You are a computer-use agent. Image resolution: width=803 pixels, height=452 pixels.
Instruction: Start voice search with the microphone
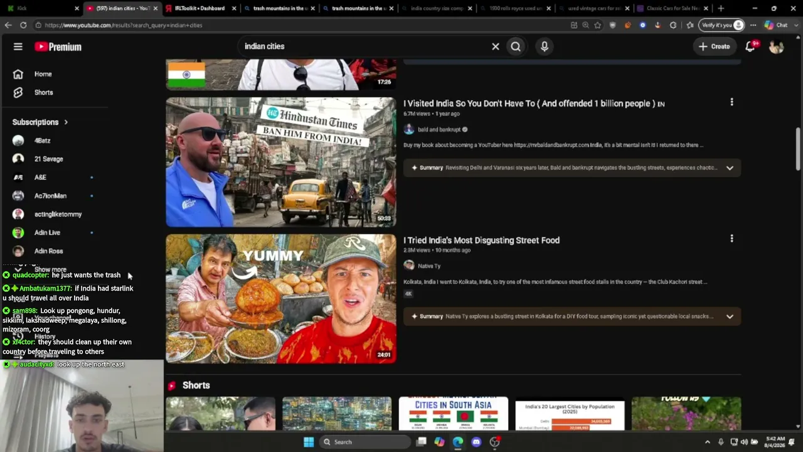[x=545, y=46]
